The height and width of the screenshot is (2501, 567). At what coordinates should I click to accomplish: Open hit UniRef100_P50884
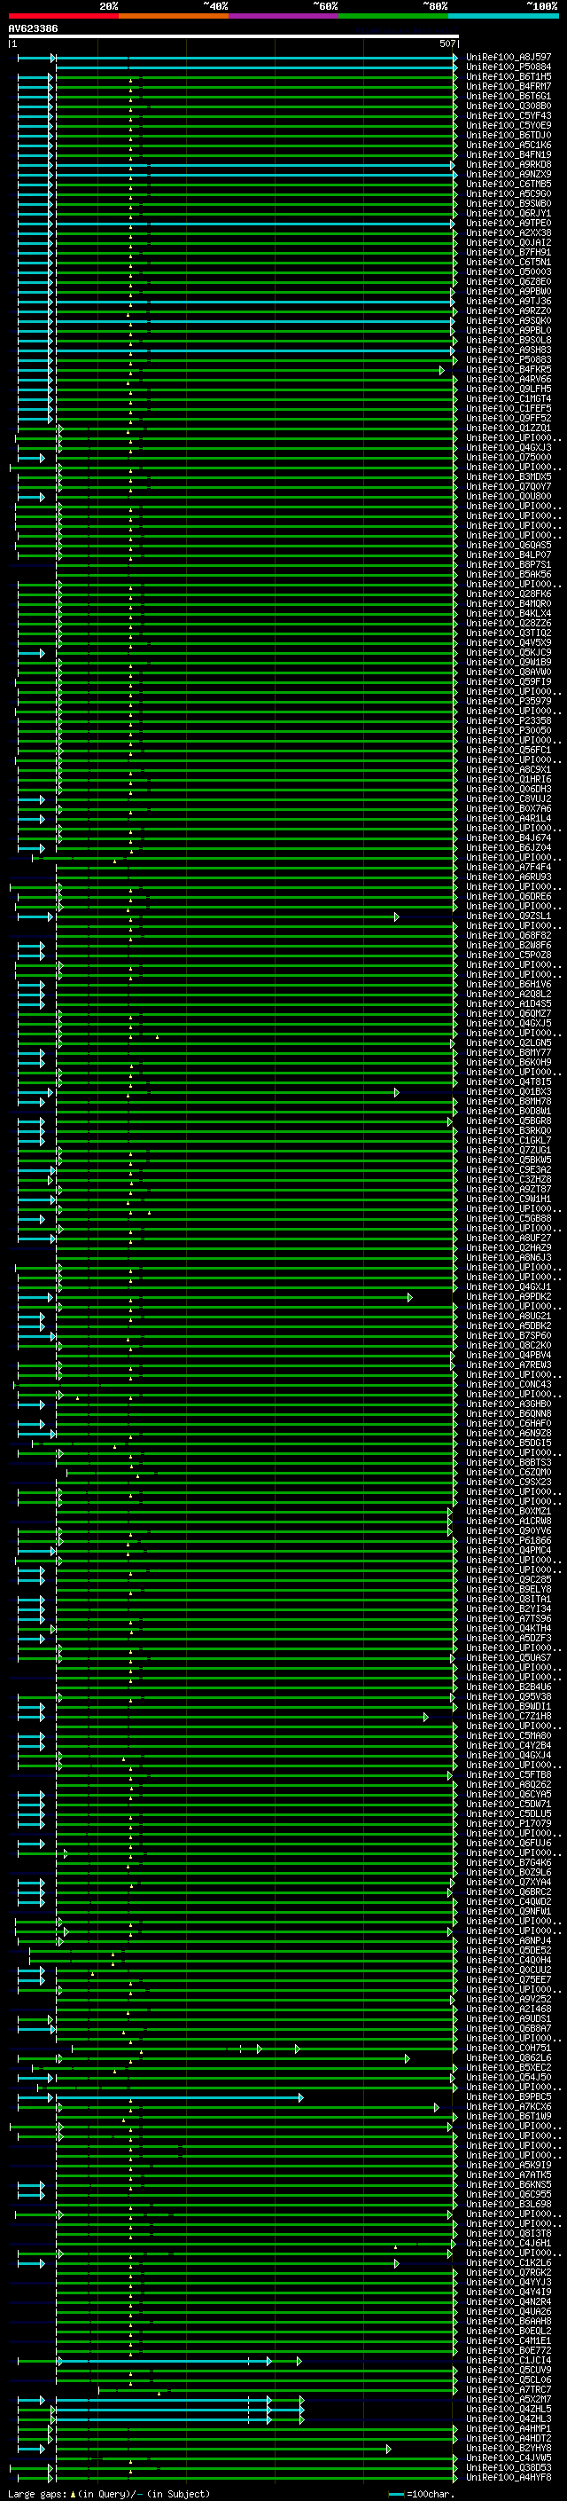pos(509,67)
